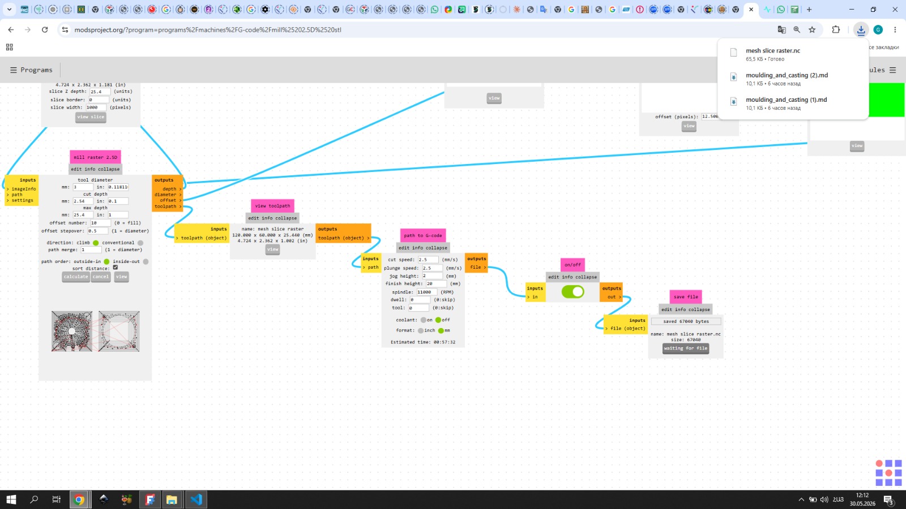
Task: Bookmark this page with the star icon
Action: (x=812, y=30)
